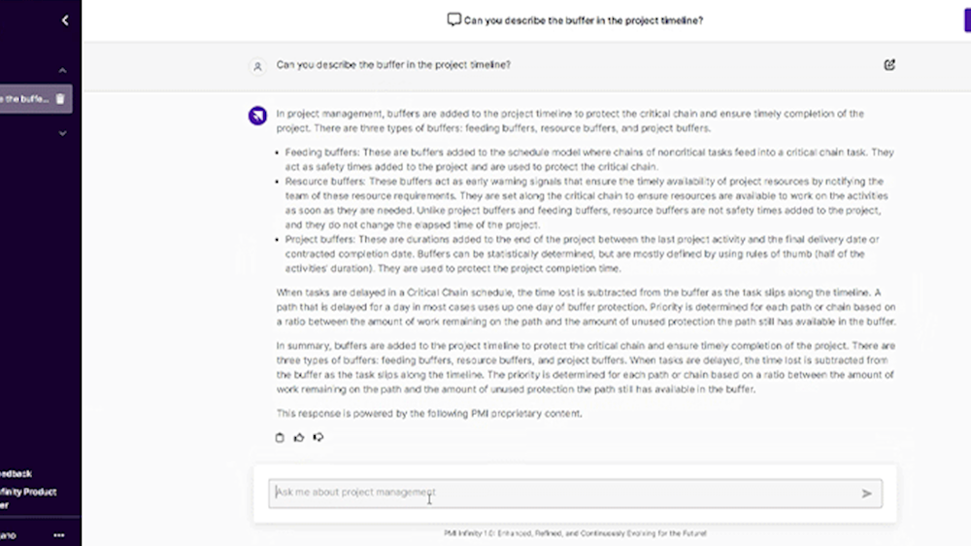Viewport: 971px width, 546px height.
Task: Give the response a thumbs up
Action: pyautogui.click(x=299, y=437)
